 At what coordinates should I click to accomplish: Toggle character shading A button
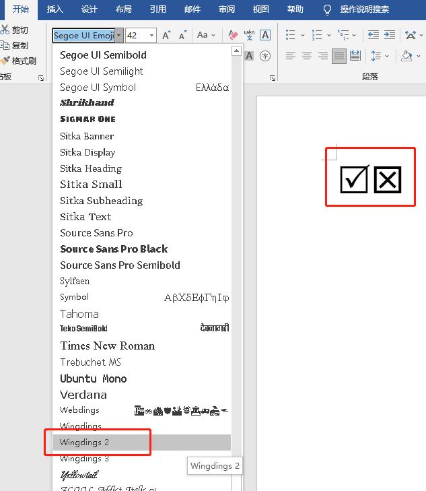click(249, 56)
